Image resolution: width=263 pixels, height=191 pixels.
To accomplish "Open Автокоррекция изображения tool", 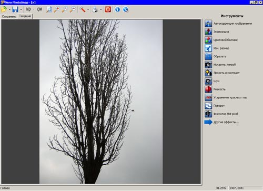I will (x=228, y=24).
